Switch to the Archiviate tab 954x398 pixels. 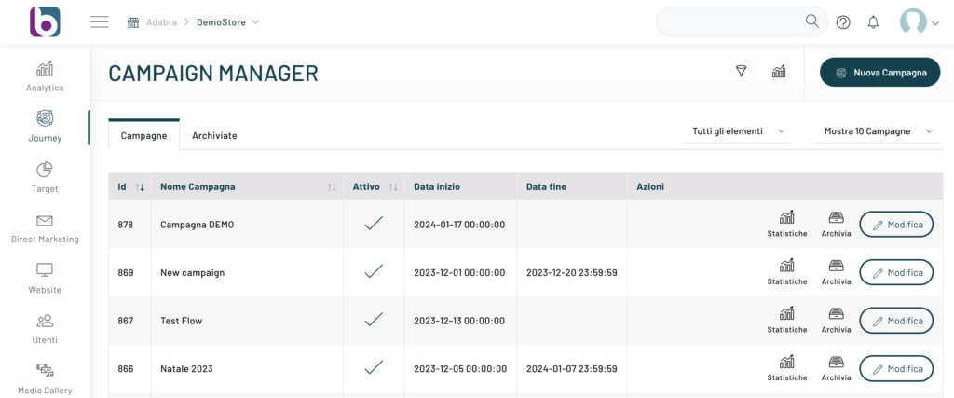tap(214, 135)
